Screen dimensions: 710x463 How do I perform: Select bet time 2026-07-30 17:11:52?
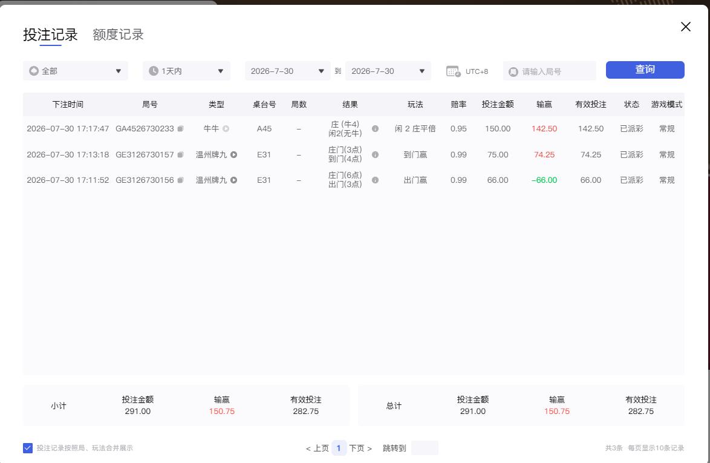(x=68, y=180)
